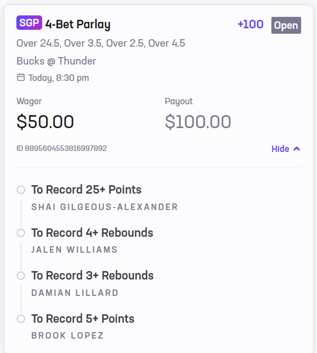Open the 4-Bet Parlay title

[78, 24]
